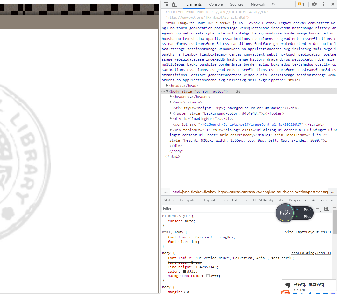Activate the inspect element picker icon
This screenshot has width=337, height=294.
[166, 4]
